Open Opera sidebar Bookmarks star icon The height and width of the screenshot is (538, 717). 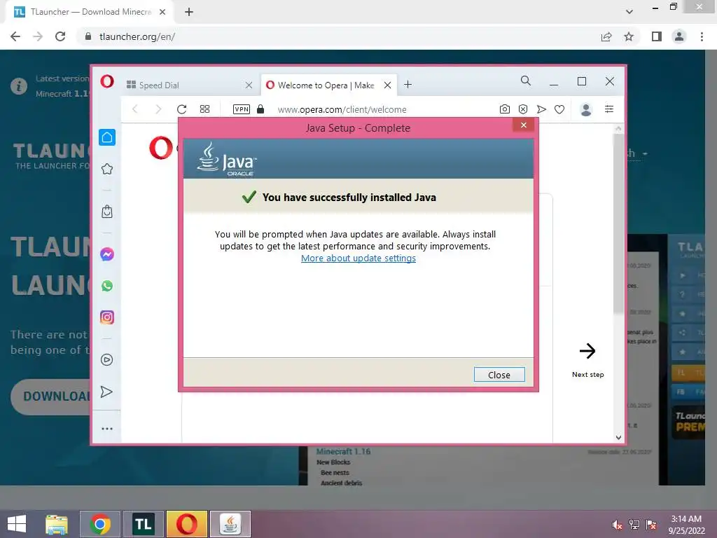[107, 169]
